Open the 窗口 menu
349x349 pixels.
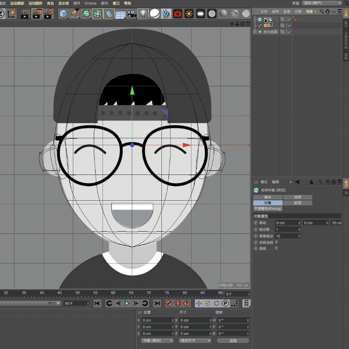[116, 3]
